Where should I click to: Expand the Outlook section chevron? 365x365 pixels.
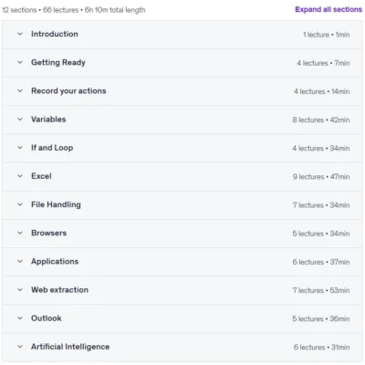20,318
